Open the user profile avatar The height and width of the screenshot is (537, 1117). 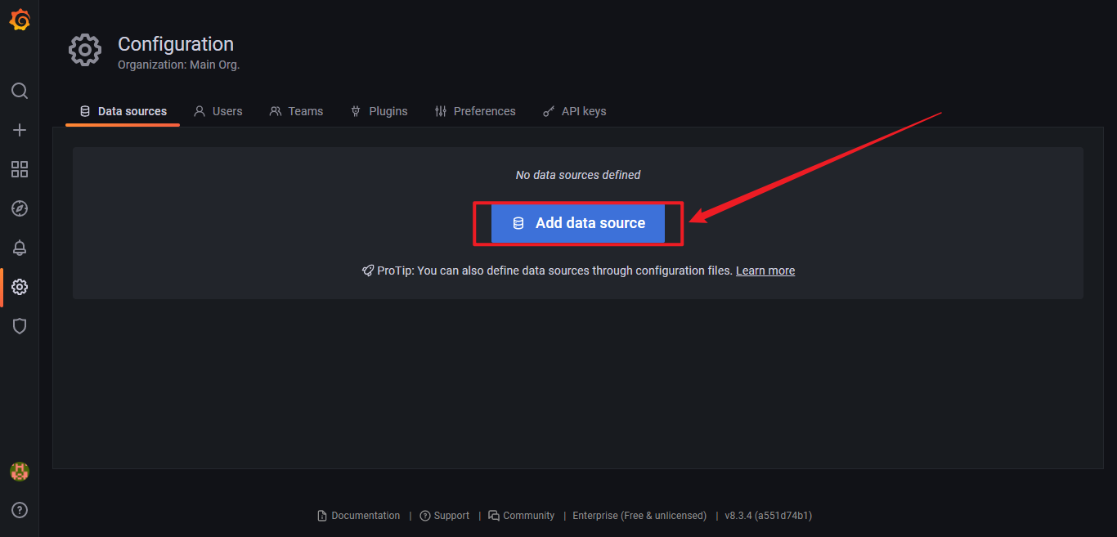point(20,472)
